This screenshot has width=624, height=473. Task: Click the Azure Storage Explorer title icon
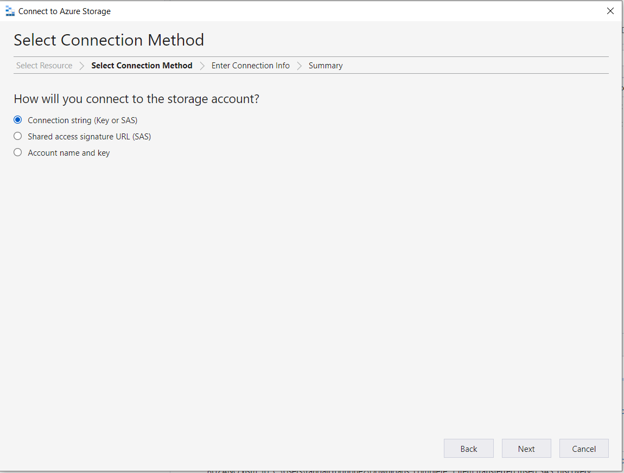point(10,11)
